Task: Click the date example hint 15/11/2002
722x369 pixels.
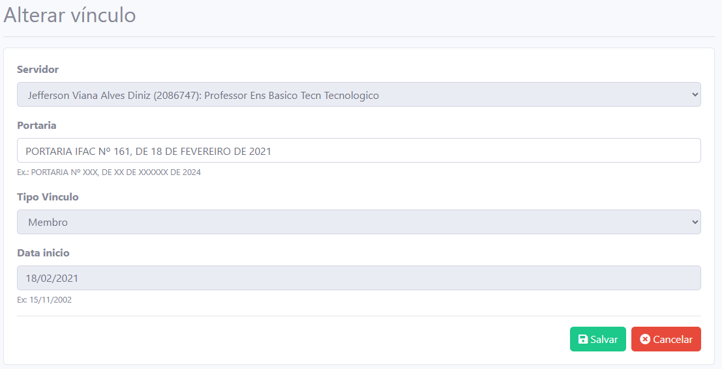Action: 44,300
